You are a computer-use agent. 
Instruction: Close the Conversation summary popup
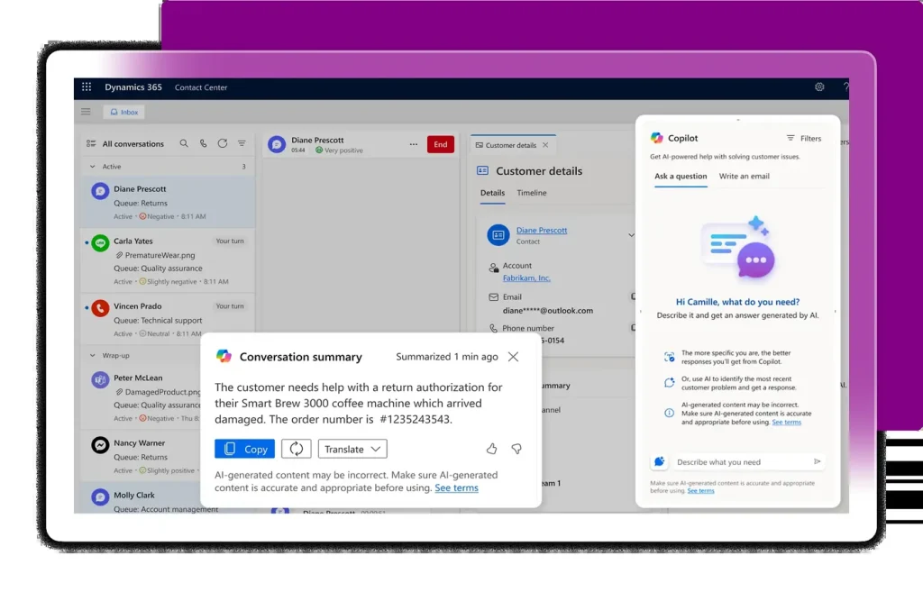pyautogui.click(x=513, y=357)
